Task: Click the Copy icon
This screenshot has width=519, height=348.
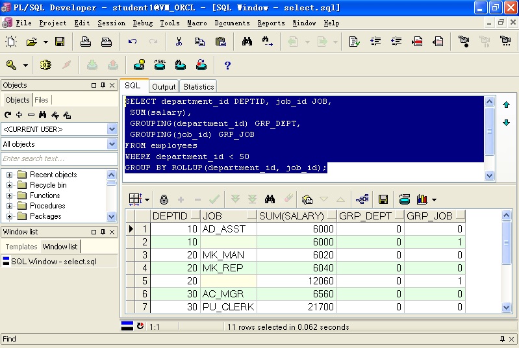Action: (199, 42)
